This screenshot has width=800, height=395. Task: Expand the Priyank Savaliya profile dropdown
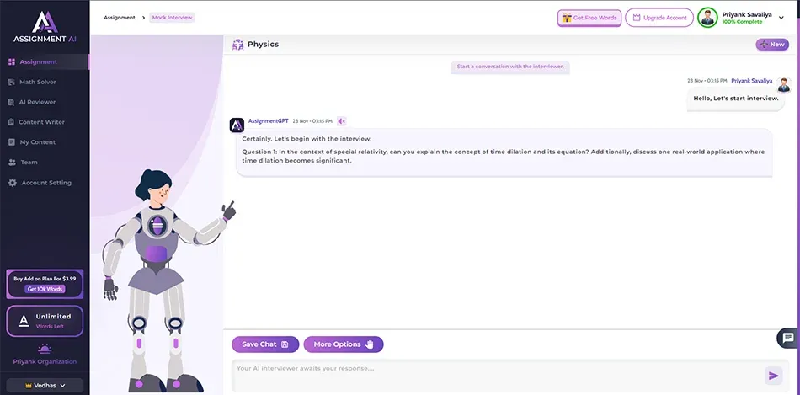pos(781,18)
